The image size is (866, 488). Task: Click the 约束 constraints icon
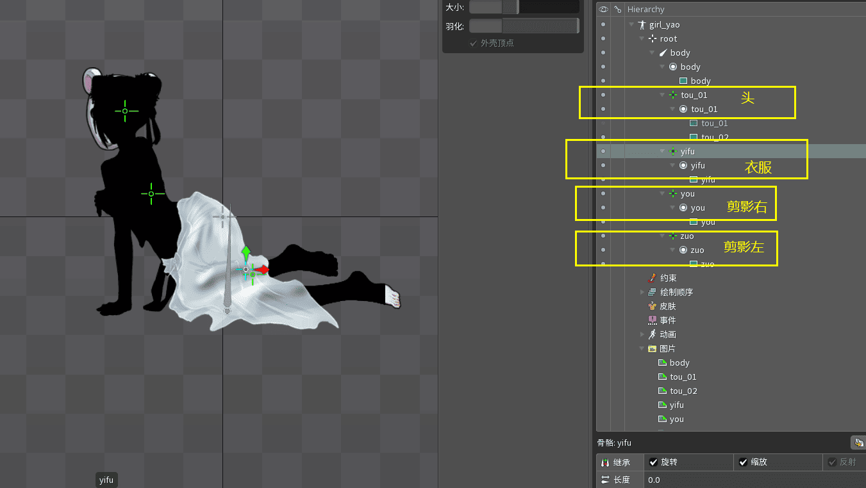pos(653,278)
